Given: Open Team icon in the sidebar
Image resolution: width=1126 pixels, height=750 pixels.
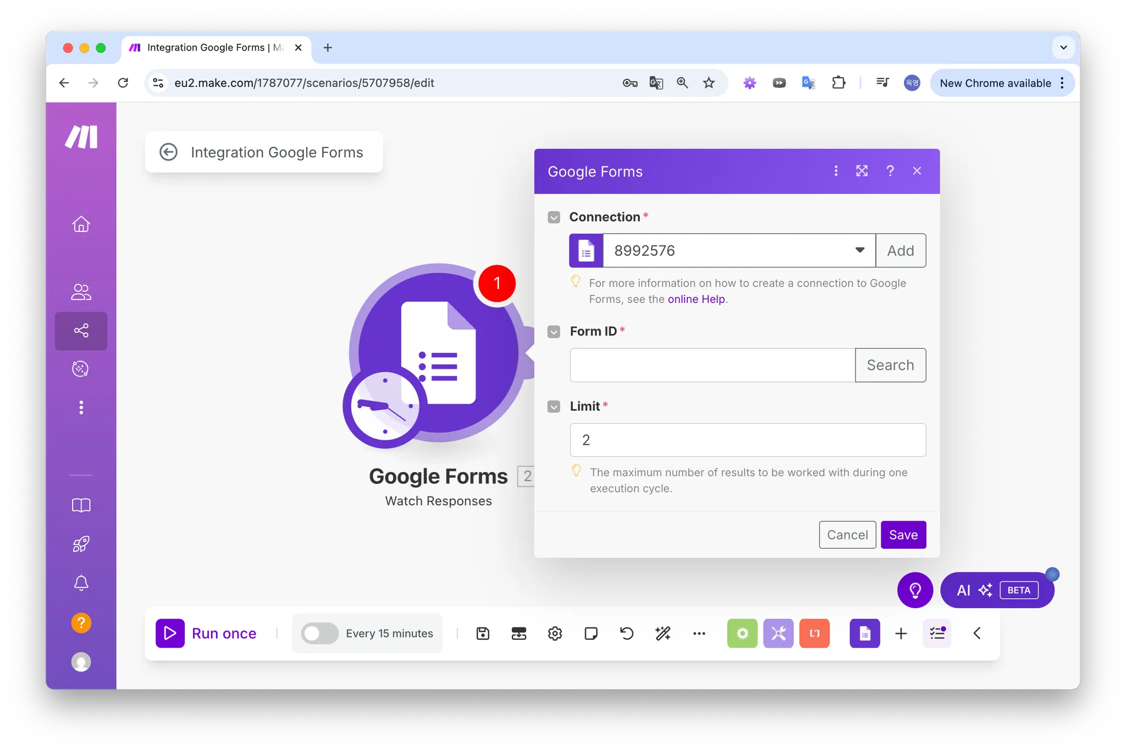Looking at the screenshot, I should coord(81,292).
